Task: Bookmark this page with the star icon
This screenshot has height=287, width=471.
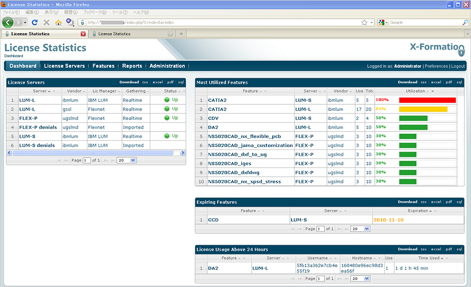Action: [364, 22]
